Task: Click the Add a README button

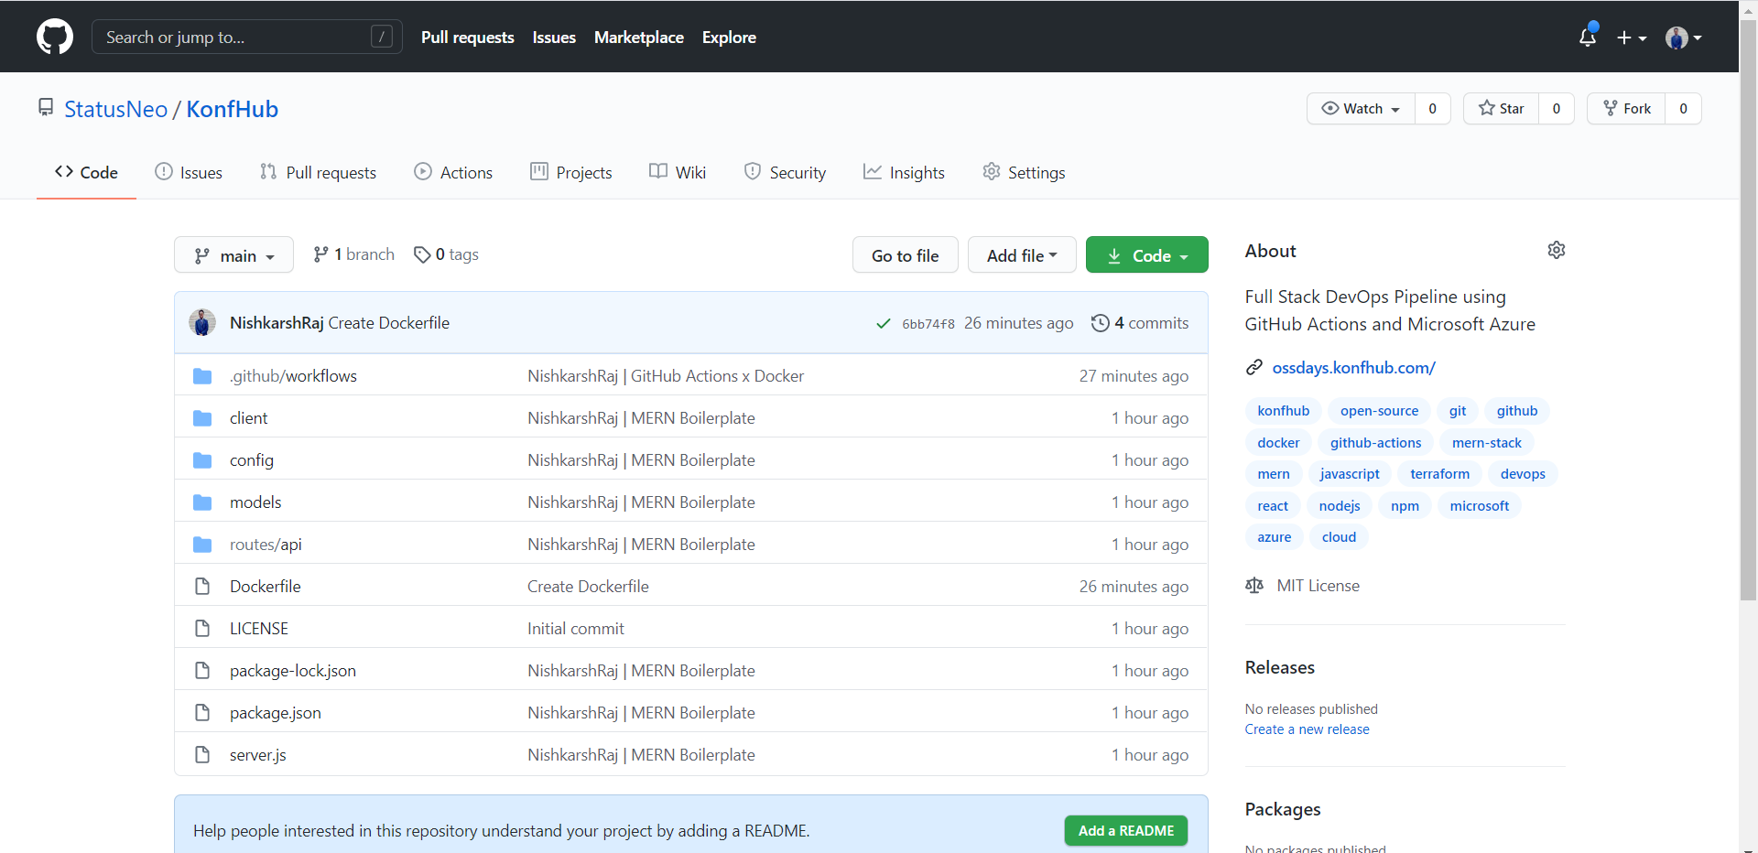Action: pos(1126,830)
